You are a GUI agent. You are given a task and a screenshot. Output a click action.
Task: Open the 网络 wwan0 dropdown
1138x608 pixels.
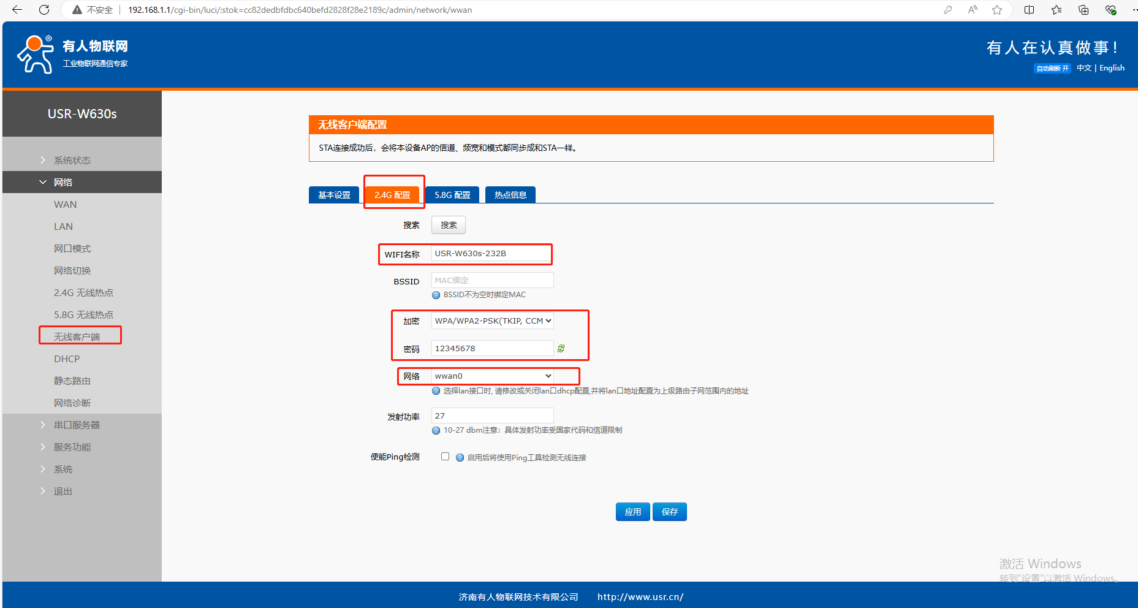[x=493, y=376]
